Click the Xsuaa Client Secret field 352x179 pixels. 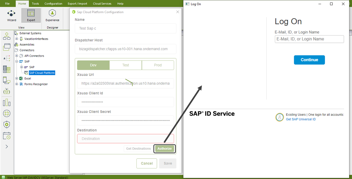click(x=126, y=120)
